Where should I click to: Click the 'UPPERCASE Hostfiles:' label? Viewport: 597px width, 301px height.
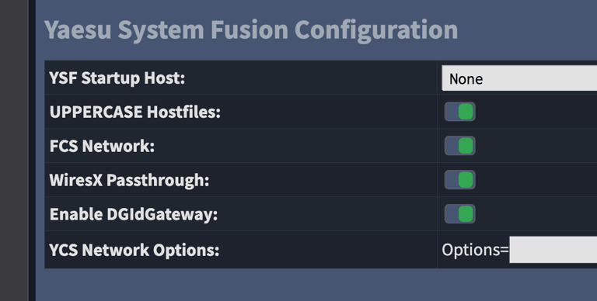click(134, 112)
